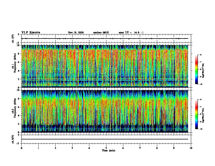Viewport: 215px width, 166px height.
Task: Click the ch.2 color bar log(PSD) units label
Action: 203,115
